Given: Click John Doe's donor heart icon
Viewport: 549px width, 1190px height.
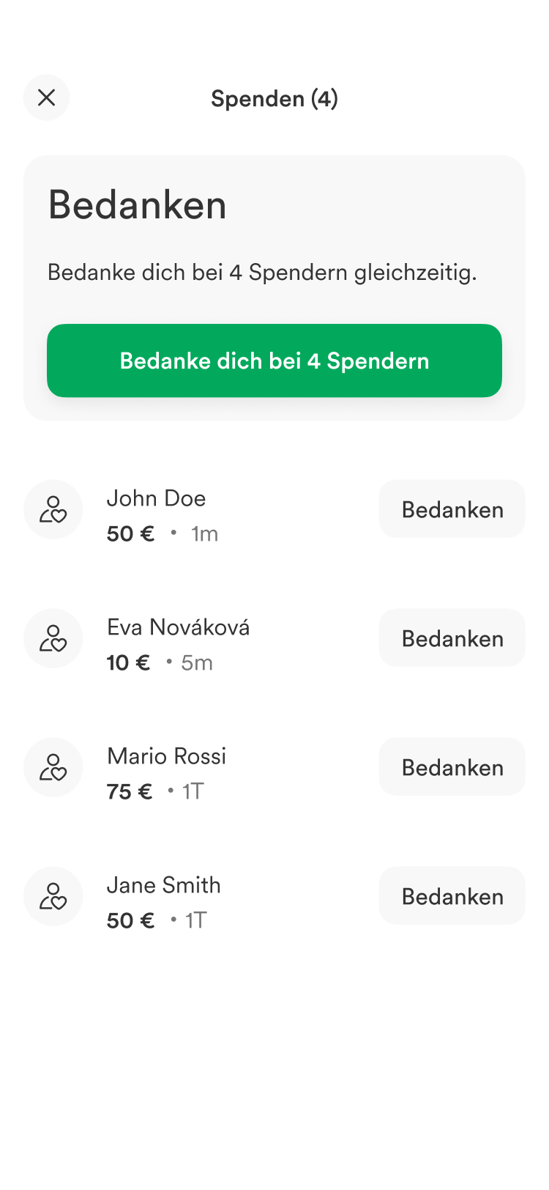Looking at the screenshot, I should [53, 509].
